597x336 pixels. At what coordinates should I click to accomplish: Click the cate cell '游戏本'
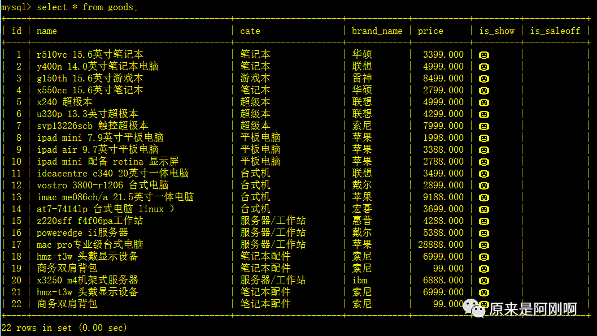(x=255, y=78)
